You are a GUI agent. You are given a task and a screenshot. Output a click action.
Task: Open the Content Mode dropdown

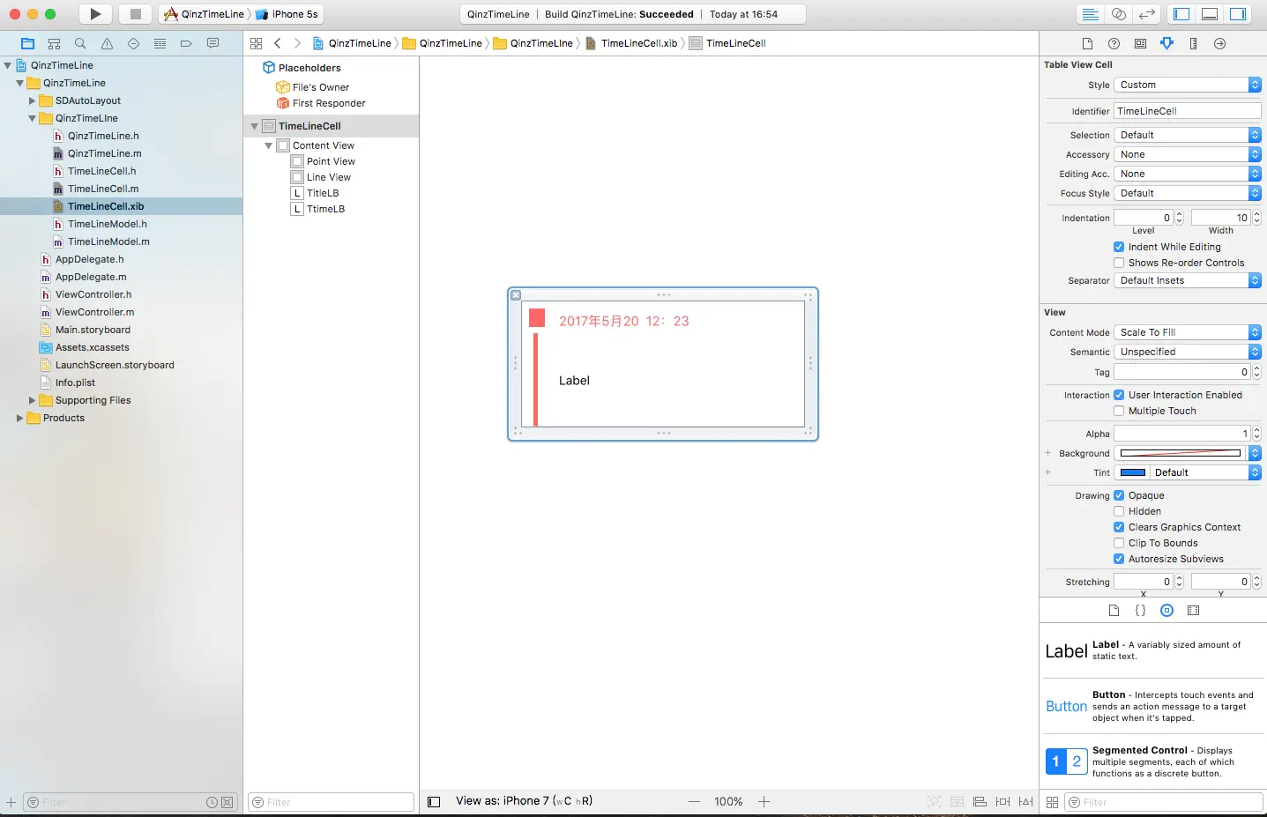(1188, 332)
